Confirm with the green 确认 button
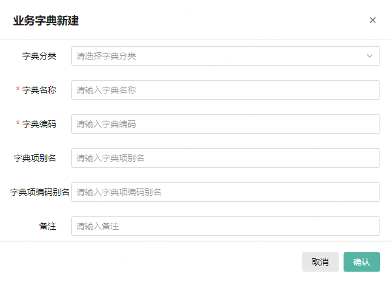 coord(361,262)
